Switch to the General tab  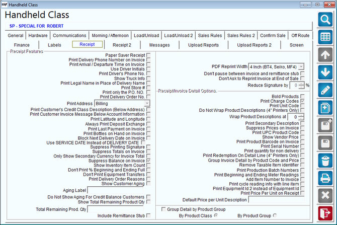(16, 36)
